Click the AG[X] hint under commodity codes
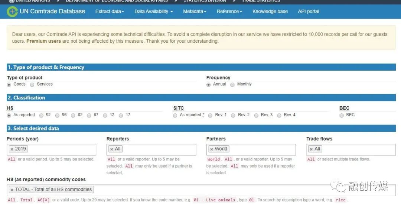The image size is (401, 204). [x=43, y=200]
